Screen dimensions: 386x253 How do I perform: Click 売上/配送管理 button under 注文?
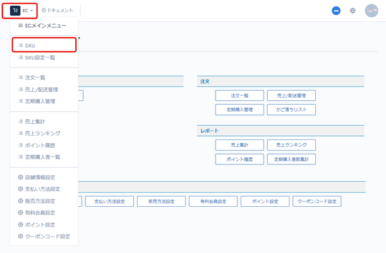pyautogui.click(x=291, y=96)
